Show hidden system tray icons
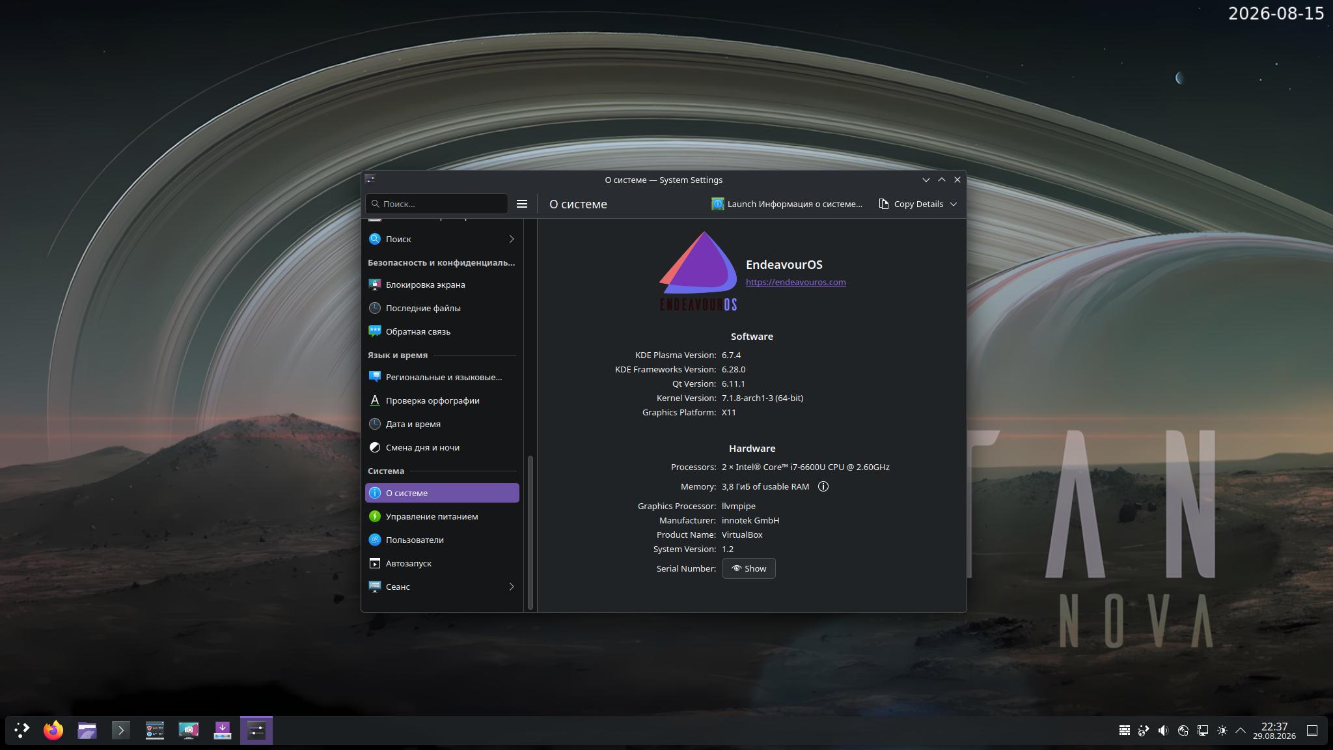 (x=1241, y=730)
